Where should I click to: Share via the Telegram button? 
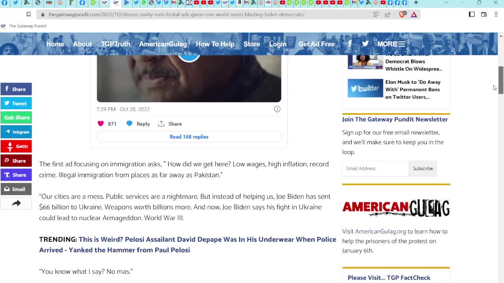[x=16, y=132]
